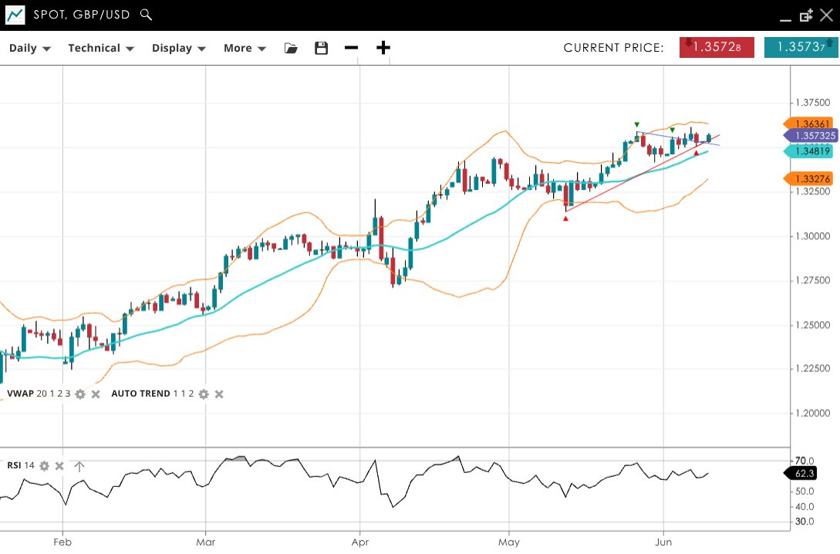This screenshot has width=840, height=554.
Task: Open the More menu
Action: tap(245, 48)
